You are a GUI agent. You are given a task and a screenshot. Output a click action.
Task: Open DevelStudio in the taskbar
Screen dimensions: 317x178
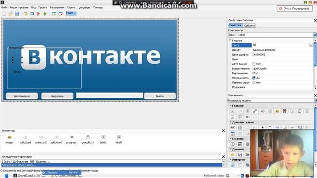coord(29,176)
